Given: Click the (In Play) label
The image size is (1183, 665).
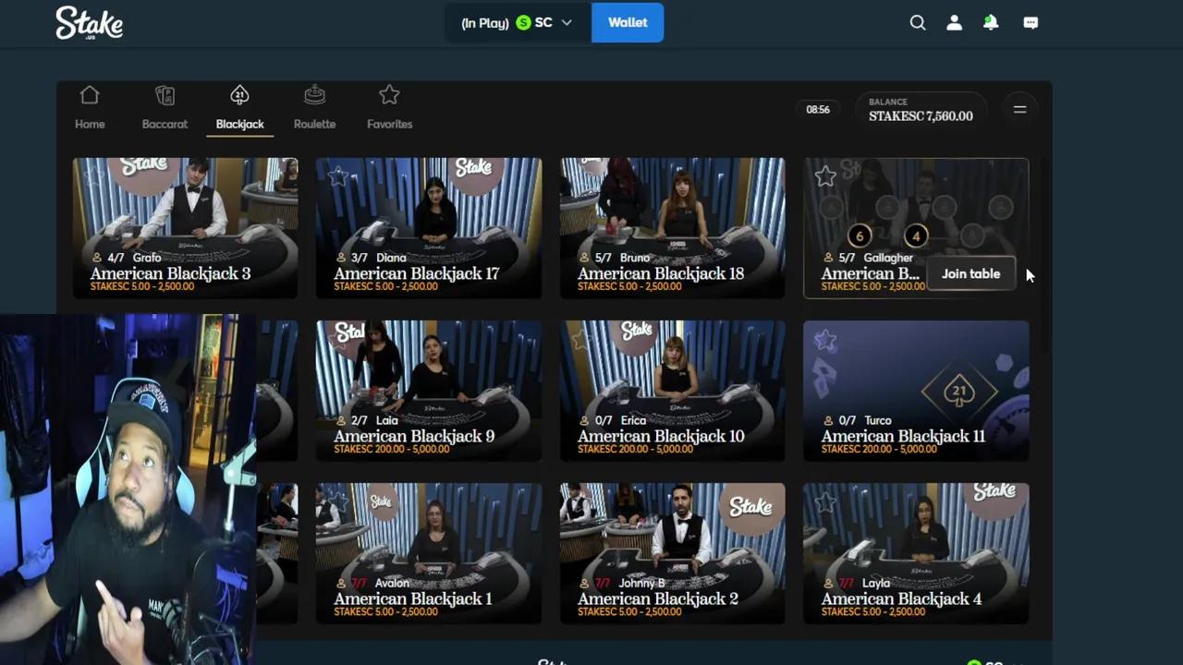Looking at the screenshot, I should (x=485, y=23).
